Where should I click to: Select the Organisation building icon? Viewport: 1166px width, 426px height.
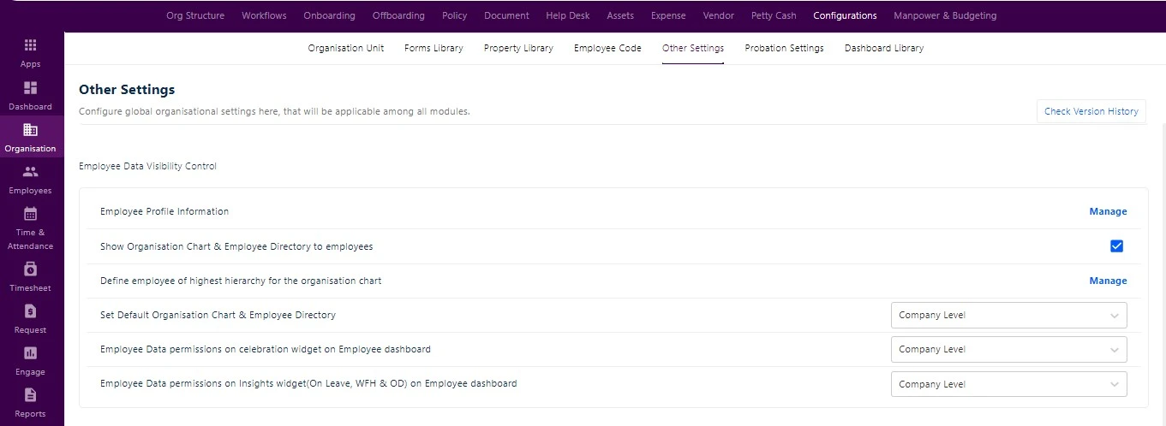pos(31,130)
